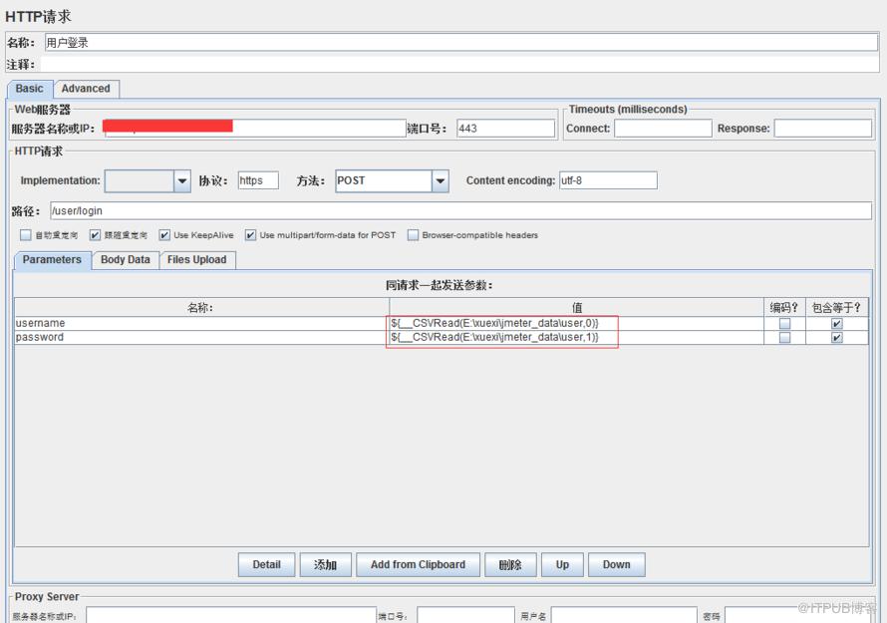Toggle the 跟随重定向 checkbox
The height and width of the screenshot is (623, 887).
[x=95, y=235]
